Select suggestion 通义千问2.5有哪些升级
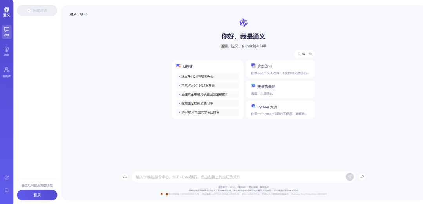423x204 pixels. point(208,77)
